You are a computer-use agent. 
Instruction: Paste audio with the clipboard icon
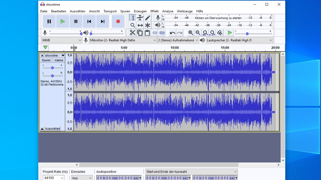(x=147, y=32)
